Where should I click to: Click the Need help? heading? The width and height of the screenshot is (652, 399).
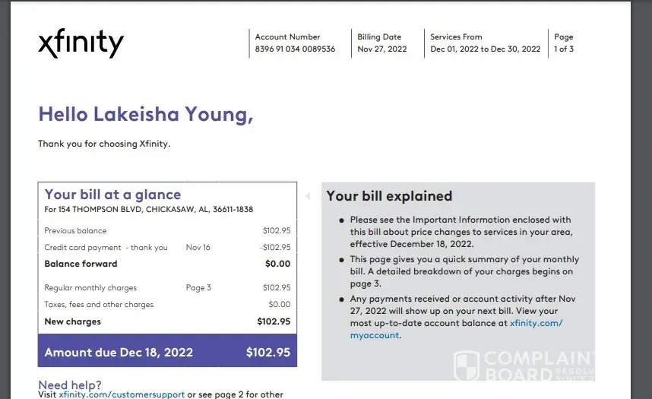[70, 385]
